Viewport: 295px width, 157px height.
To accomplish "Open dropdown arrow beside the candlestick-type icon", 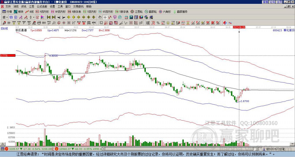I will [x=34, y=17].
